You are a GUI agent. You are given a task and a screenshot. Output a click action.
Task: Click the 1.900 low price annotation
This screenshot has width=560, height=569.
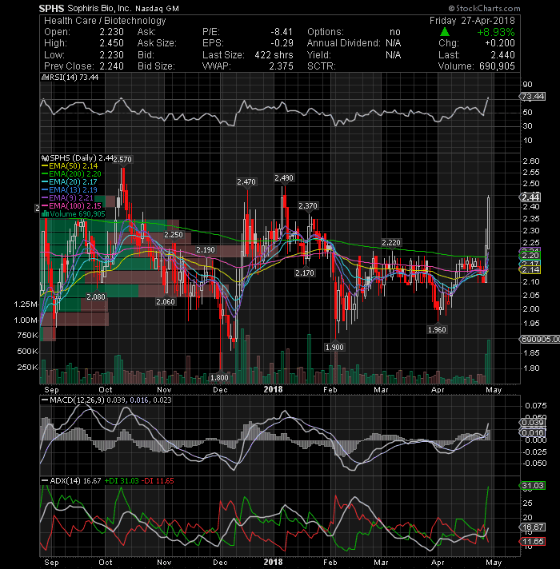pos(334,348)
